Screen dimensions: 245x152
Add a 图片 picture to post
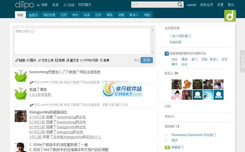(x=31, y=60)
